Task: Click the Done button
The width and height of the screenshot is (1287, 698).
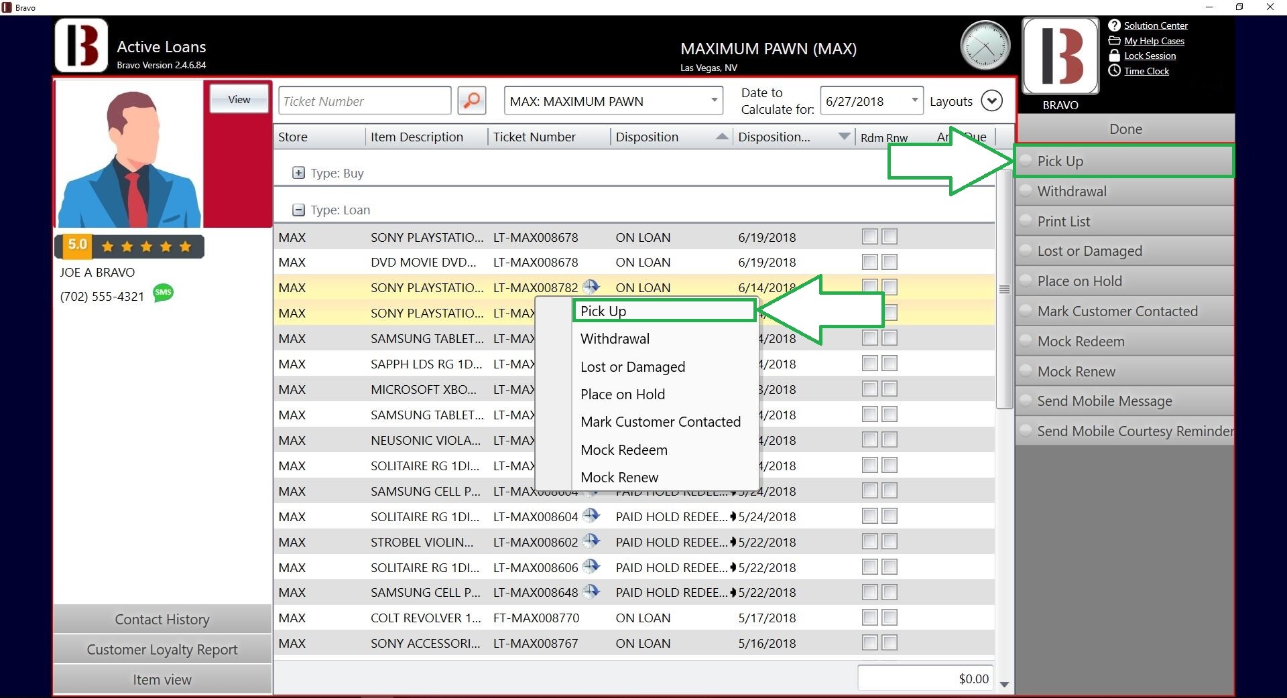Action: click(x=1125, y=129)
